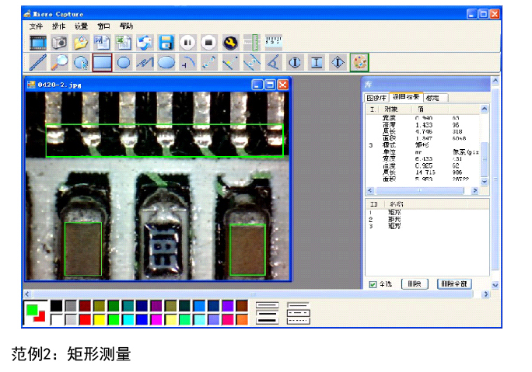
Task: Open the wrench settings icon
Action: [x=230, y=43]
